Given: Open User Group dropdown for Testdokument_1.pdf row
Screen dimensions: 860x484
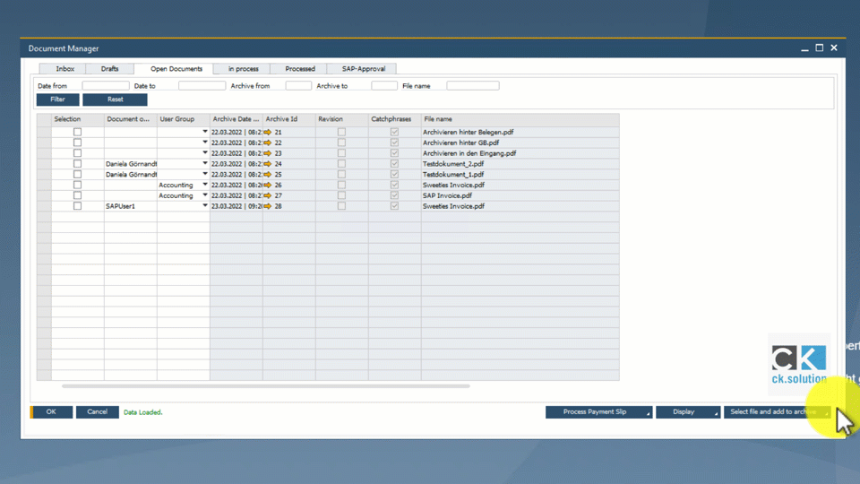Looking at the screenshot, I should (205, 174).
